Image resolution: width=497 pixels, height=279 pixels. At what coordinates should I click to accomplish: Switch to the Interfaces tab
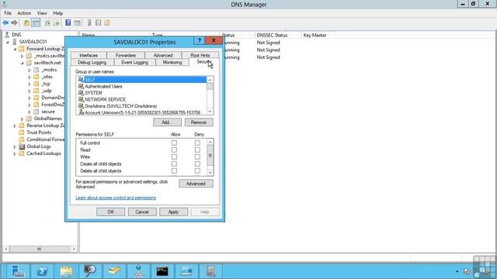tap(89, 55)
